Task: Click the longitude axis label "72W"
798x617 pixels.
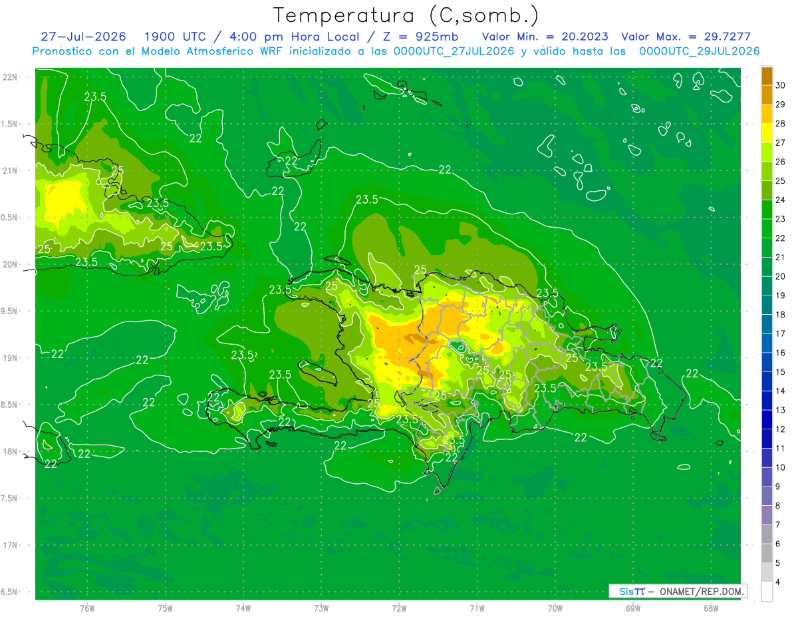Action: tap(399, 608)
